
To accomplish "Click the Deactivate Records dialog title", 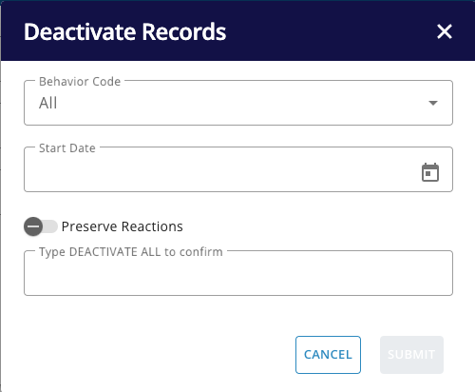I will (x=125, y=31).
